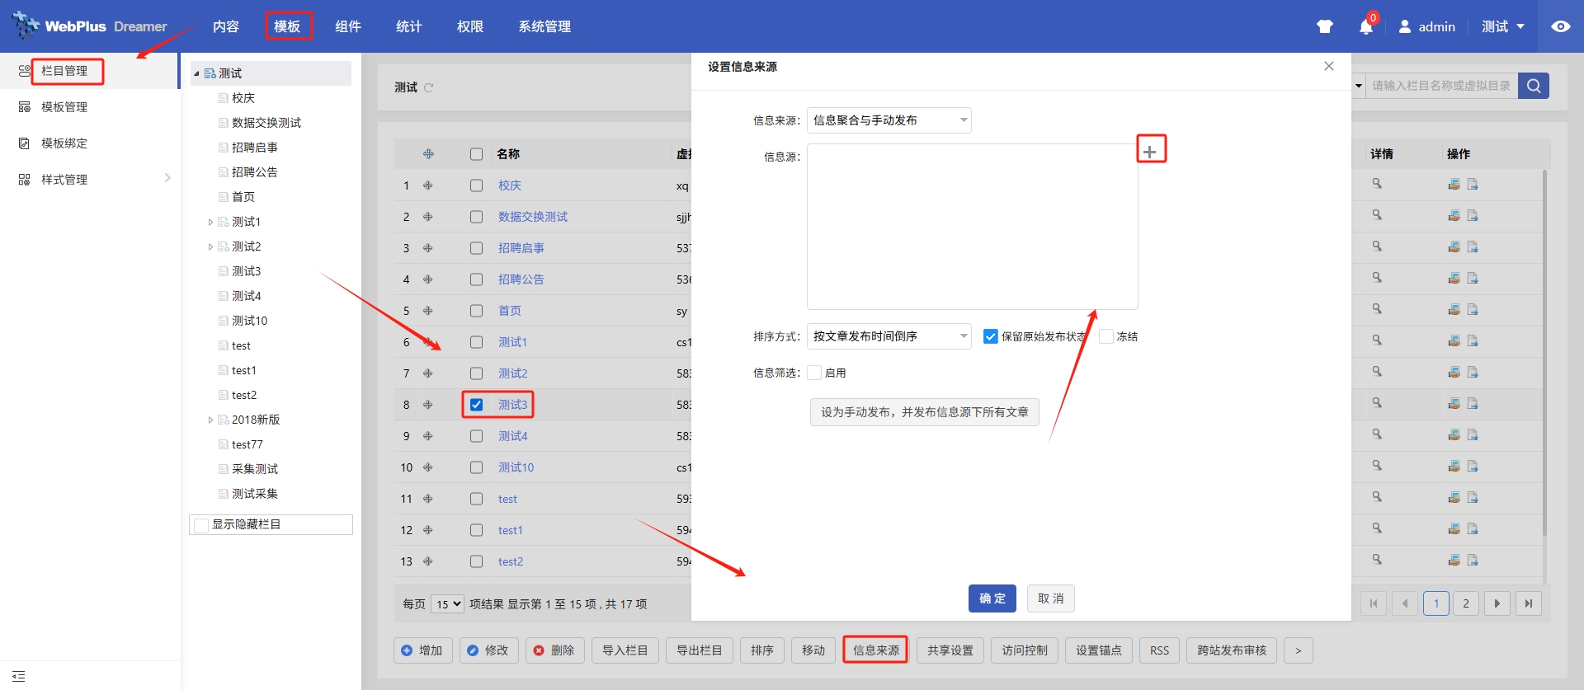Viewport: 1584px width, 690px height.
Task: Click details magnifier for row 1
Action: click(x=1377, y=184)
